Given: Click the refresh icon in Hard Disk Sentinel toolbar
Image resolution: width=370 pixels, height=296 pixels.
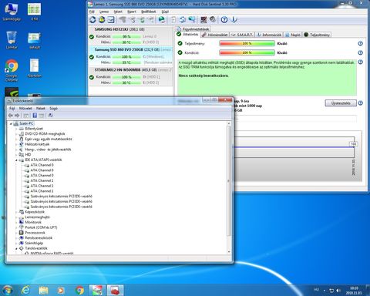Looking at the screenshot, I should [x=92, y=19].
